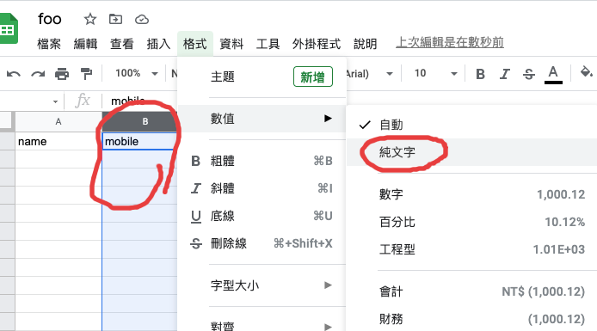Open the Google Sheets home icon

(x=9, y=29)
